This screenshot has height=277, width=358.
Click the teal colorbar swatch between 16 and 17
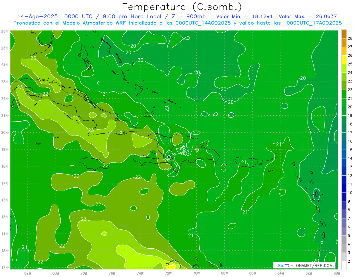tap(344, 137)
